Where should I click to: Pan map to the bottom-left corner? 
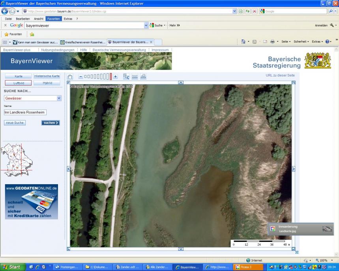(x=69, y=249)
